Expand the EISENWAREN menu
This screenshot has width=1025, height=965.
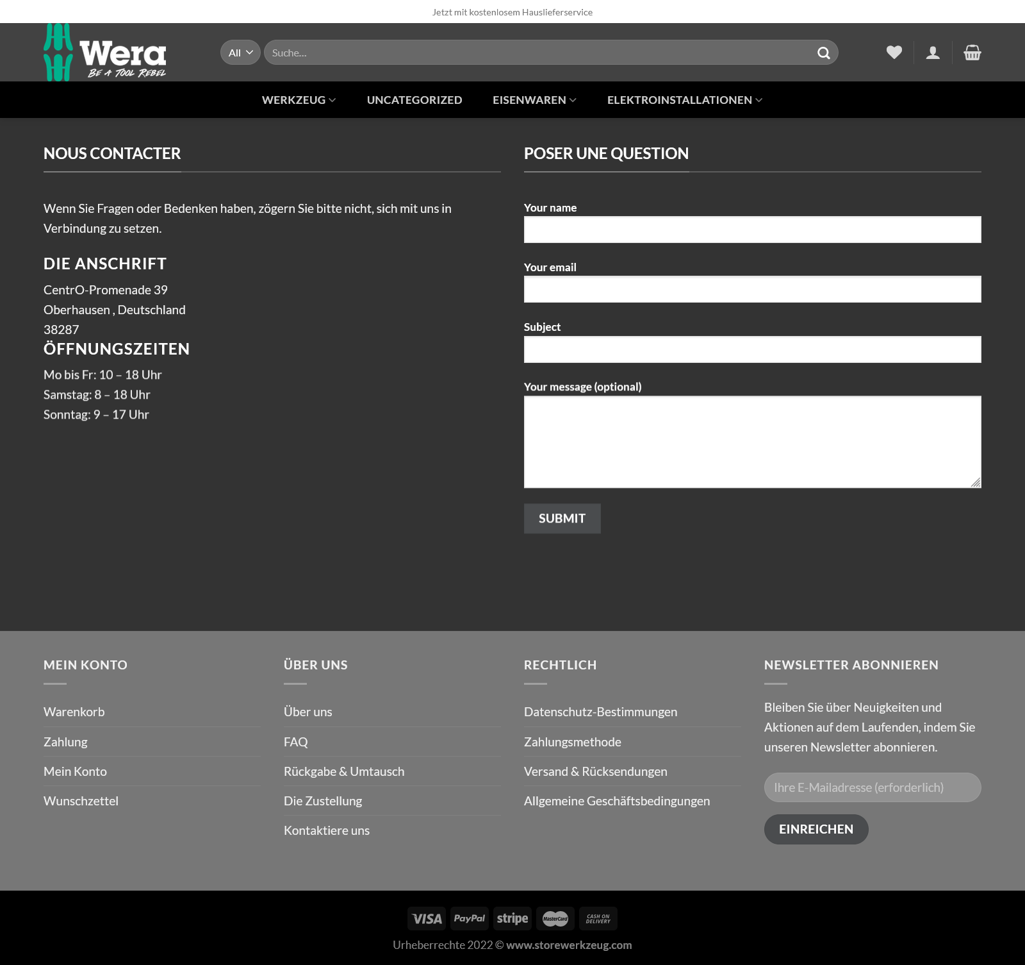[x=534, y=100]
